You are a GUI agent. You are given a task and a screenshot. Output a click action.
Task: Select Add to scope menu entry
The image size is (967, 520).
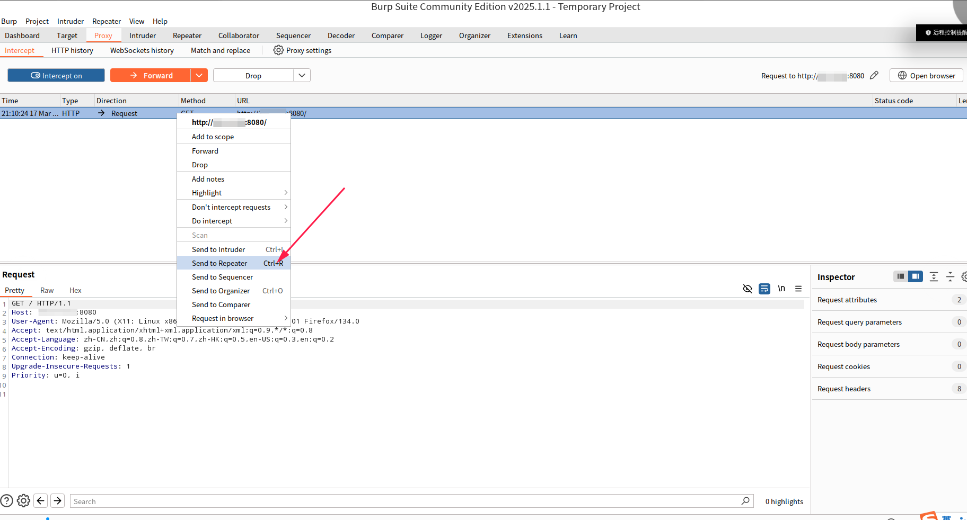[234, 137]
